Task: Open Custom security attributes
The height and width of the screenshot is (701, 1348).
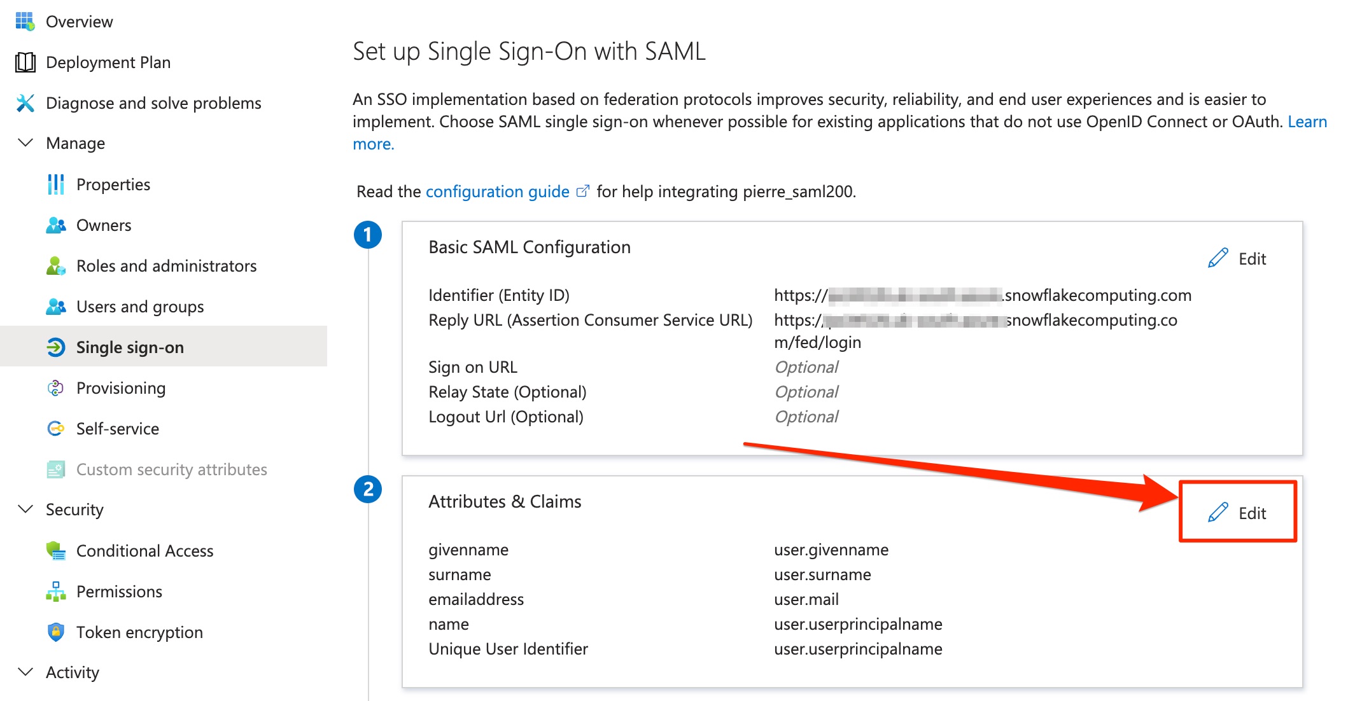Action: pyautogui.click(x=56, y=469)
